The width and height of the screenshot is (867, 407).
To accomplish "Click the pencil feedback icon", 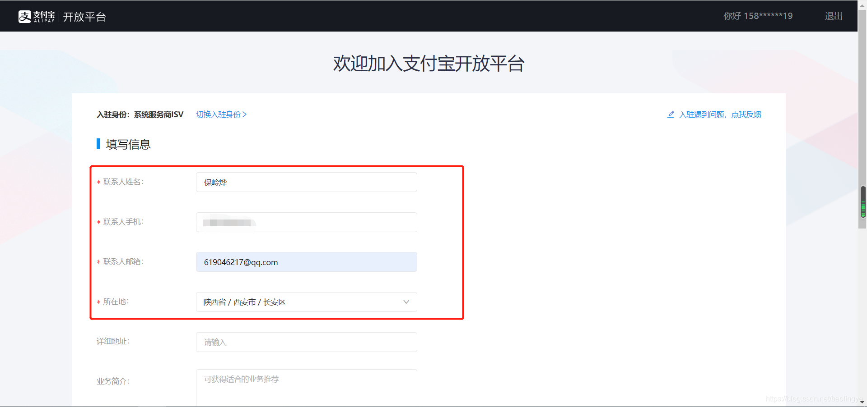I will (x=670, y=114).
